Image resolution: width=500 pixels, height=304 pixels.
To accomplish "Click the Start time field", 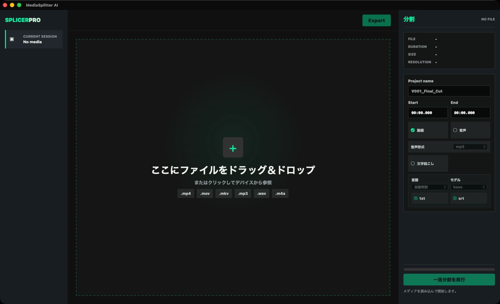I will click(428, 113).
